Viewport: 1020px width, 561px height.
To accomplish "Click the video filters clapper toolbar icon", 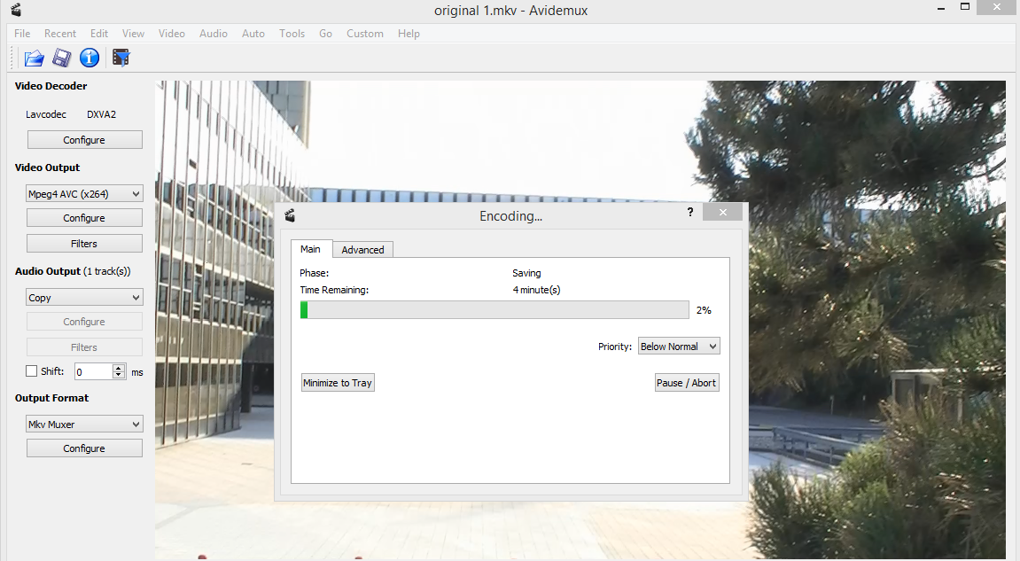I will [121, 58].
